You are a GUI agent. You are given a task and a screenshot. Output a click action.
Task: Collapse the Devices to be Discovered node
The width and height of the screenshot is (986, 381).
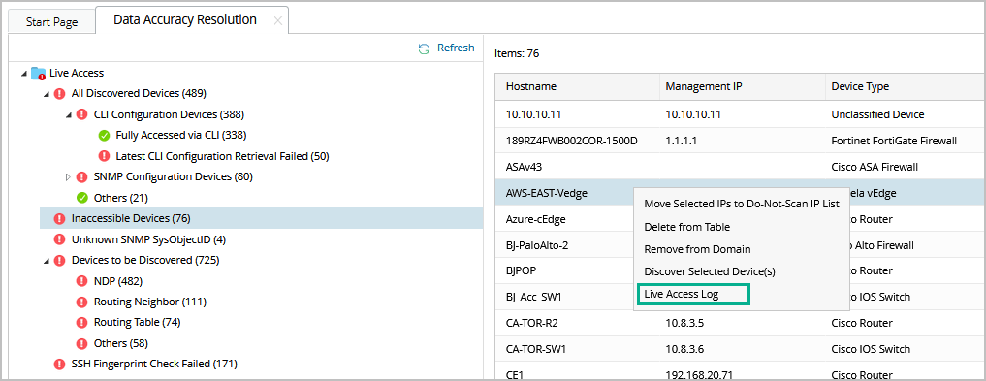[47, 260]
